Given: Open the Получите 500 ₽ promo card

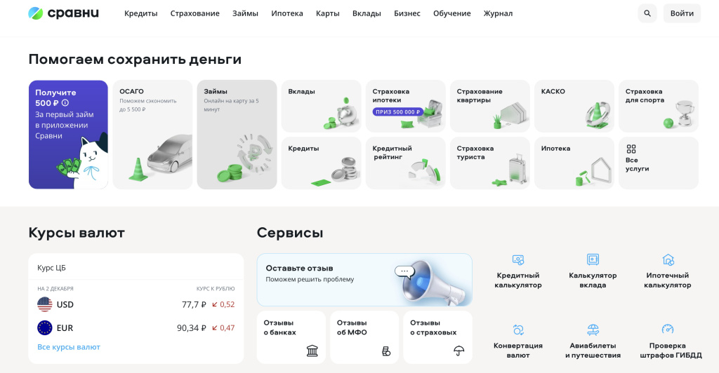Looking at the screenshot, I should 68,135.
